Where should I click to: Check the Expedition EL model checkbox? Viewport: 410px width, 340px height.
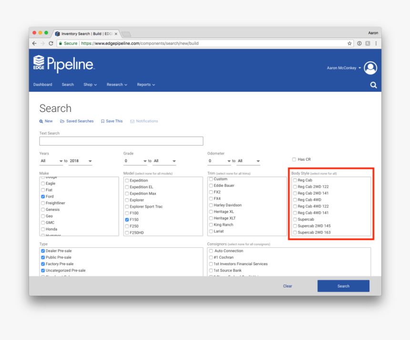(x=127, y=187)
